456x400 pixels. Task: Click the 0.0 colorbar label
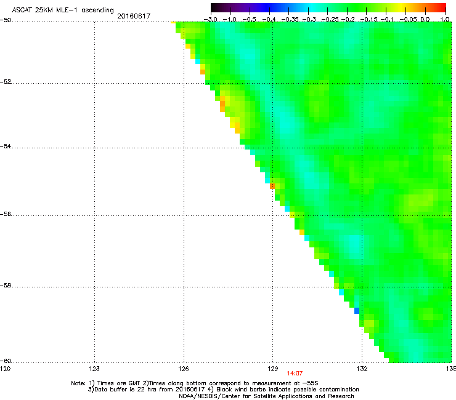pos(425,20)
